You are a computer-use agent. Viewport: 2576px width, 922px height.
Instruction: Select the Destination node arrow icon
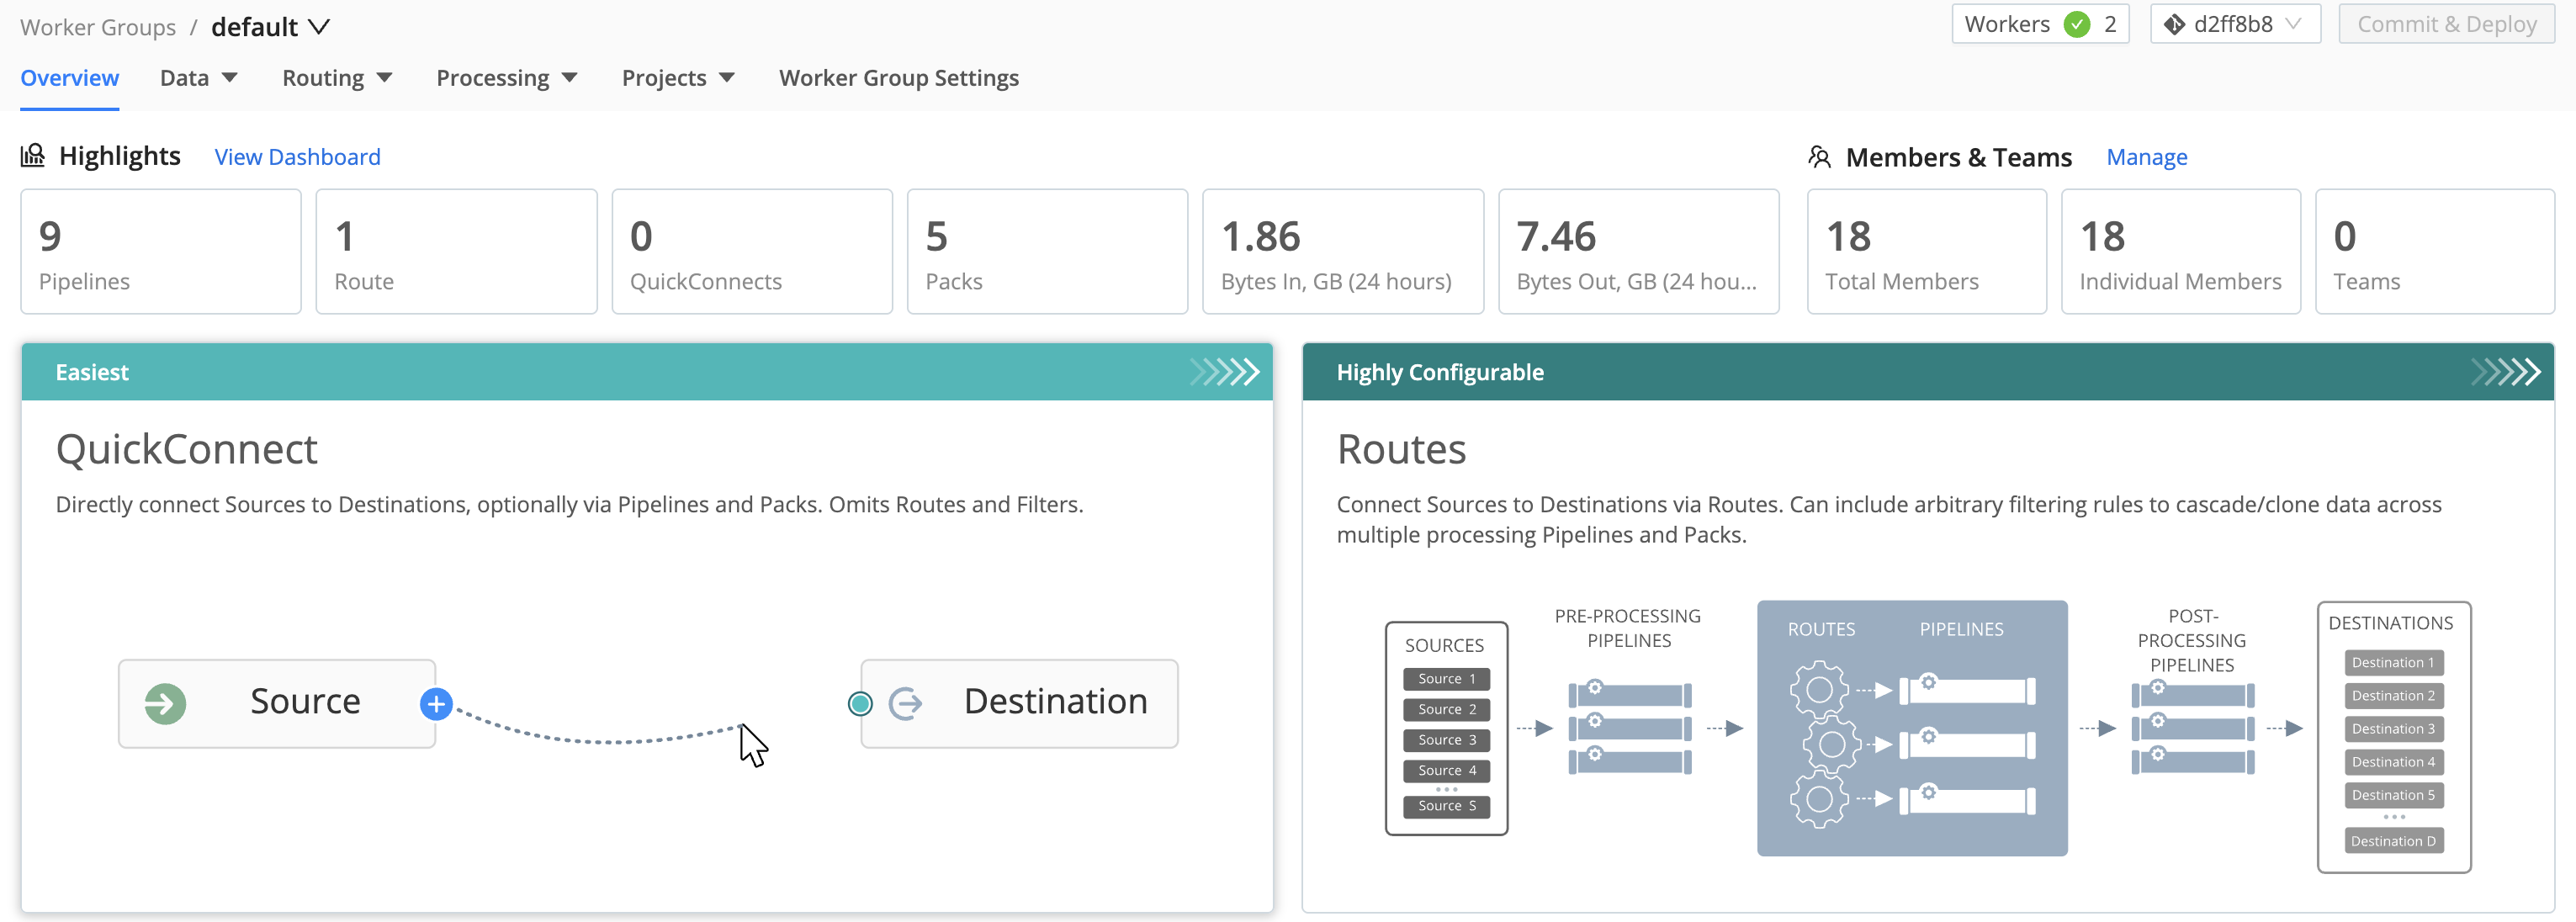(906, 702)
